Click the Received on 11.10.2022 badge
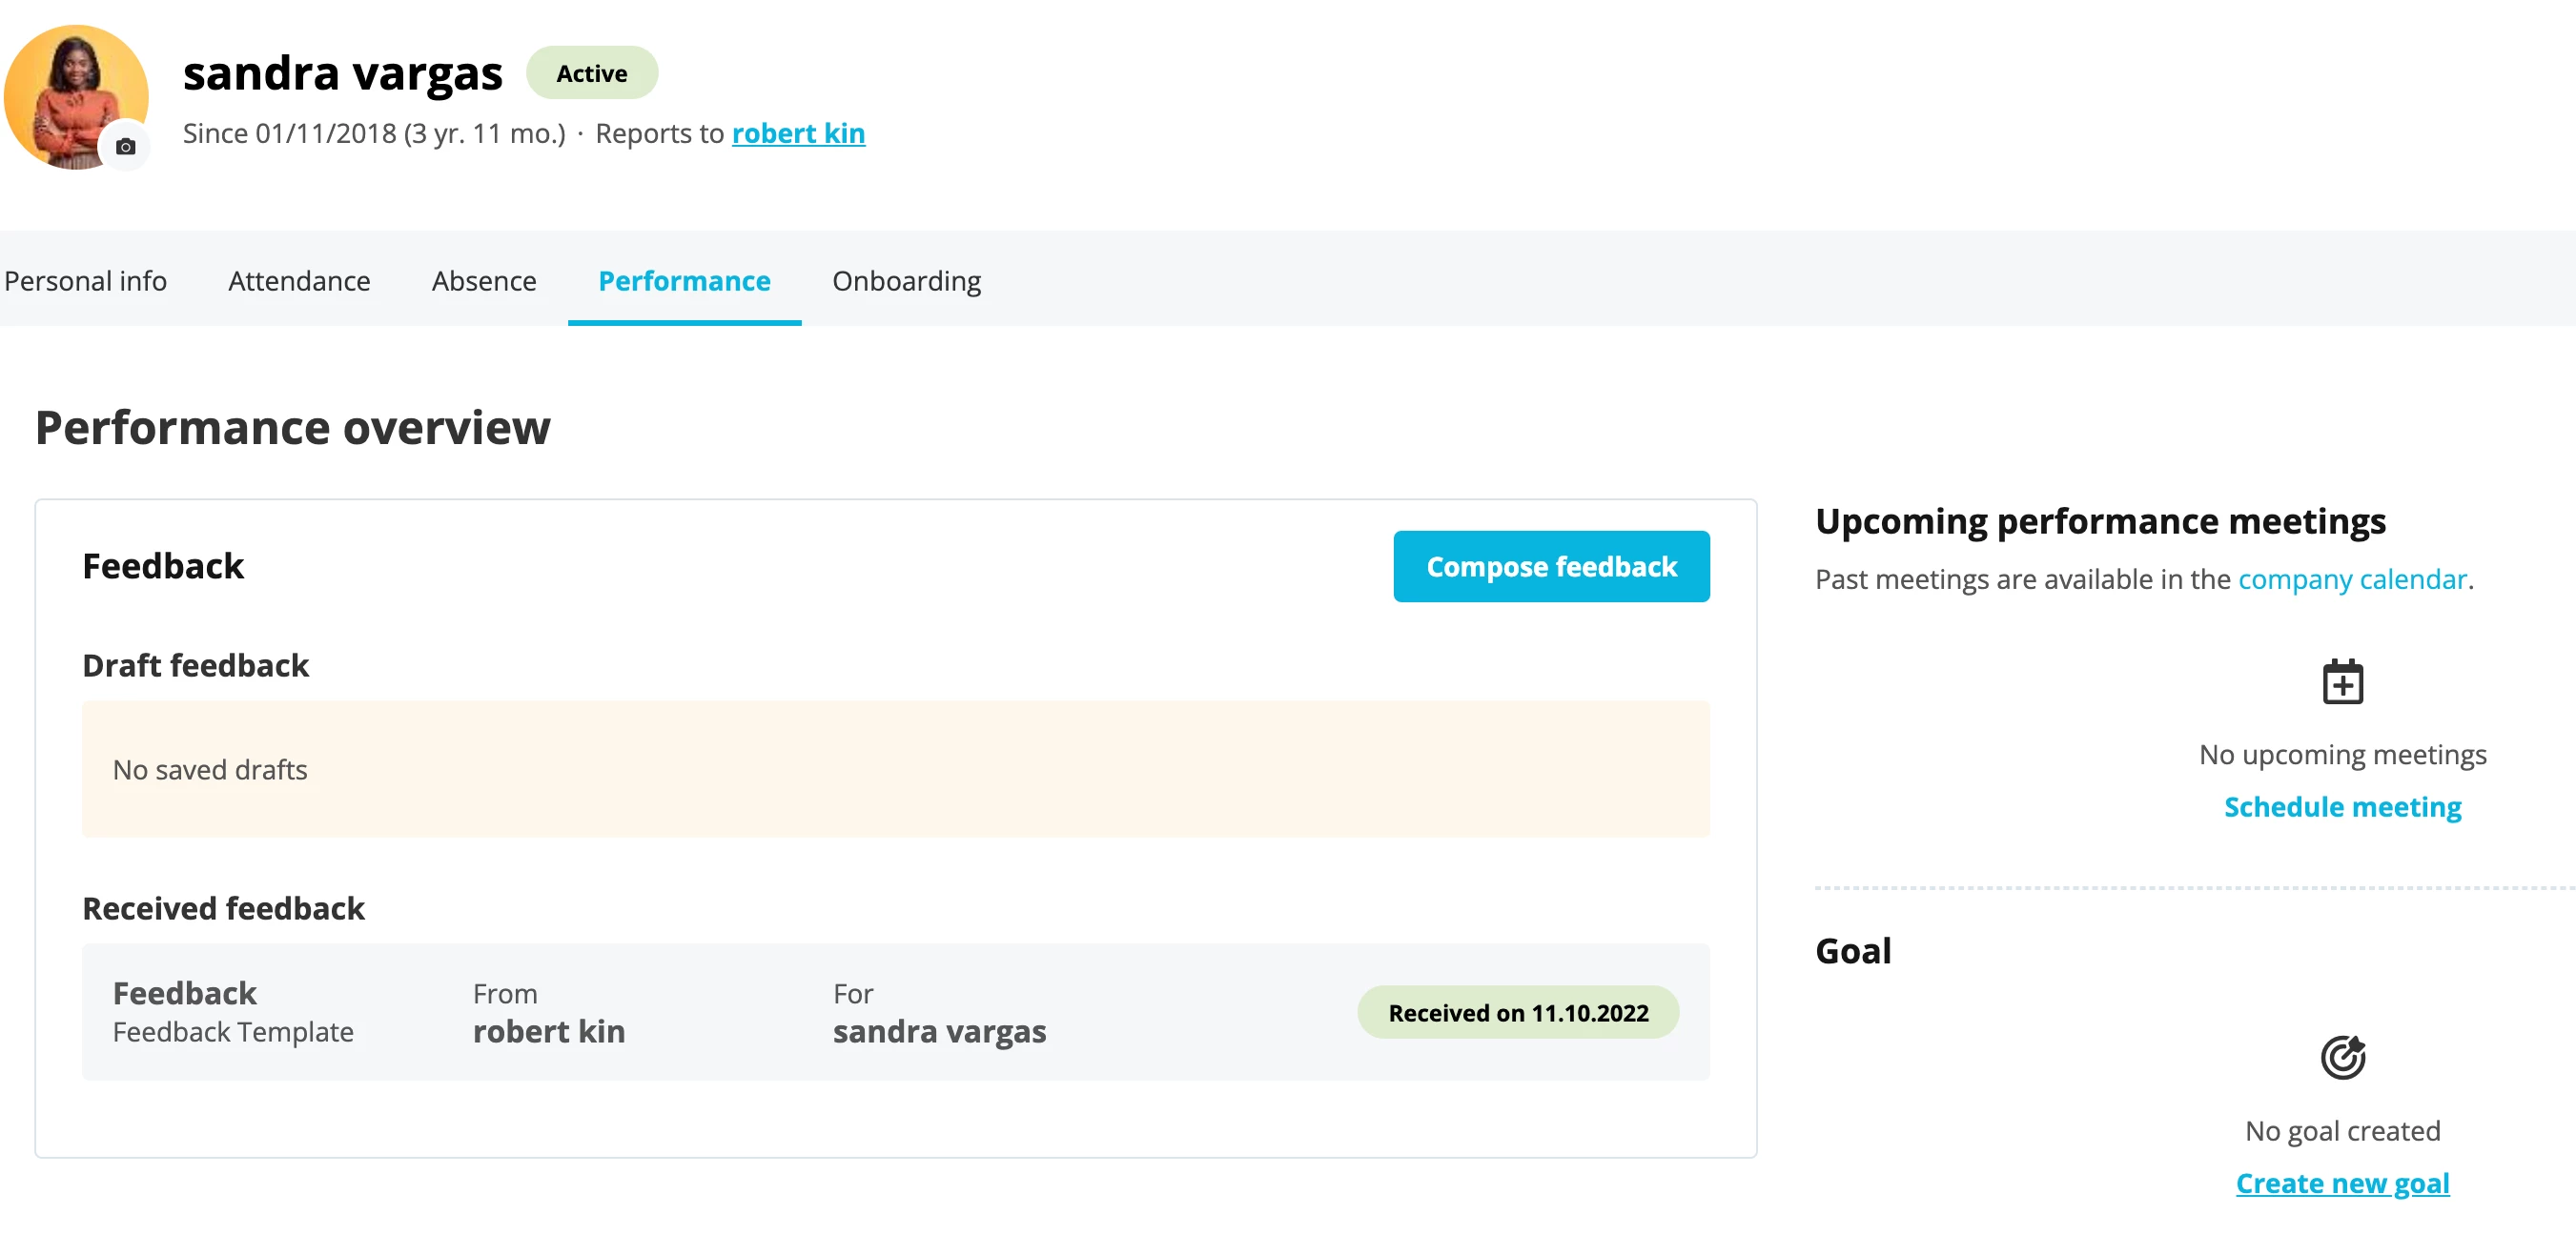Image resolution: width=2576 pixels, height=1235 pixels. (x=1518, y=1012)
